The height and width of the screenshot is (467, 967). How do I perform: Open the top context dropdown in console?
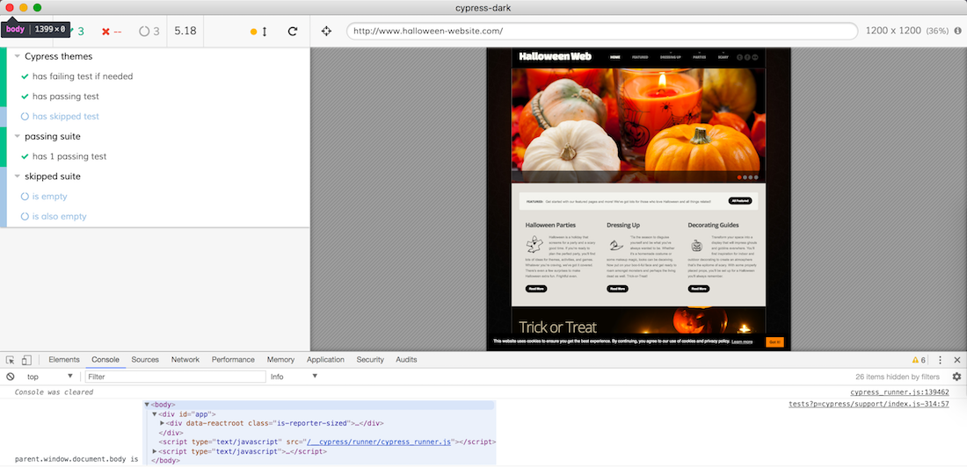(x=49, y=377)
